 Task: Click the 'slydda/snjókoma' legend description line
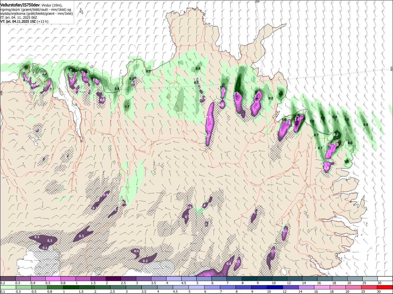coord(37,14)
